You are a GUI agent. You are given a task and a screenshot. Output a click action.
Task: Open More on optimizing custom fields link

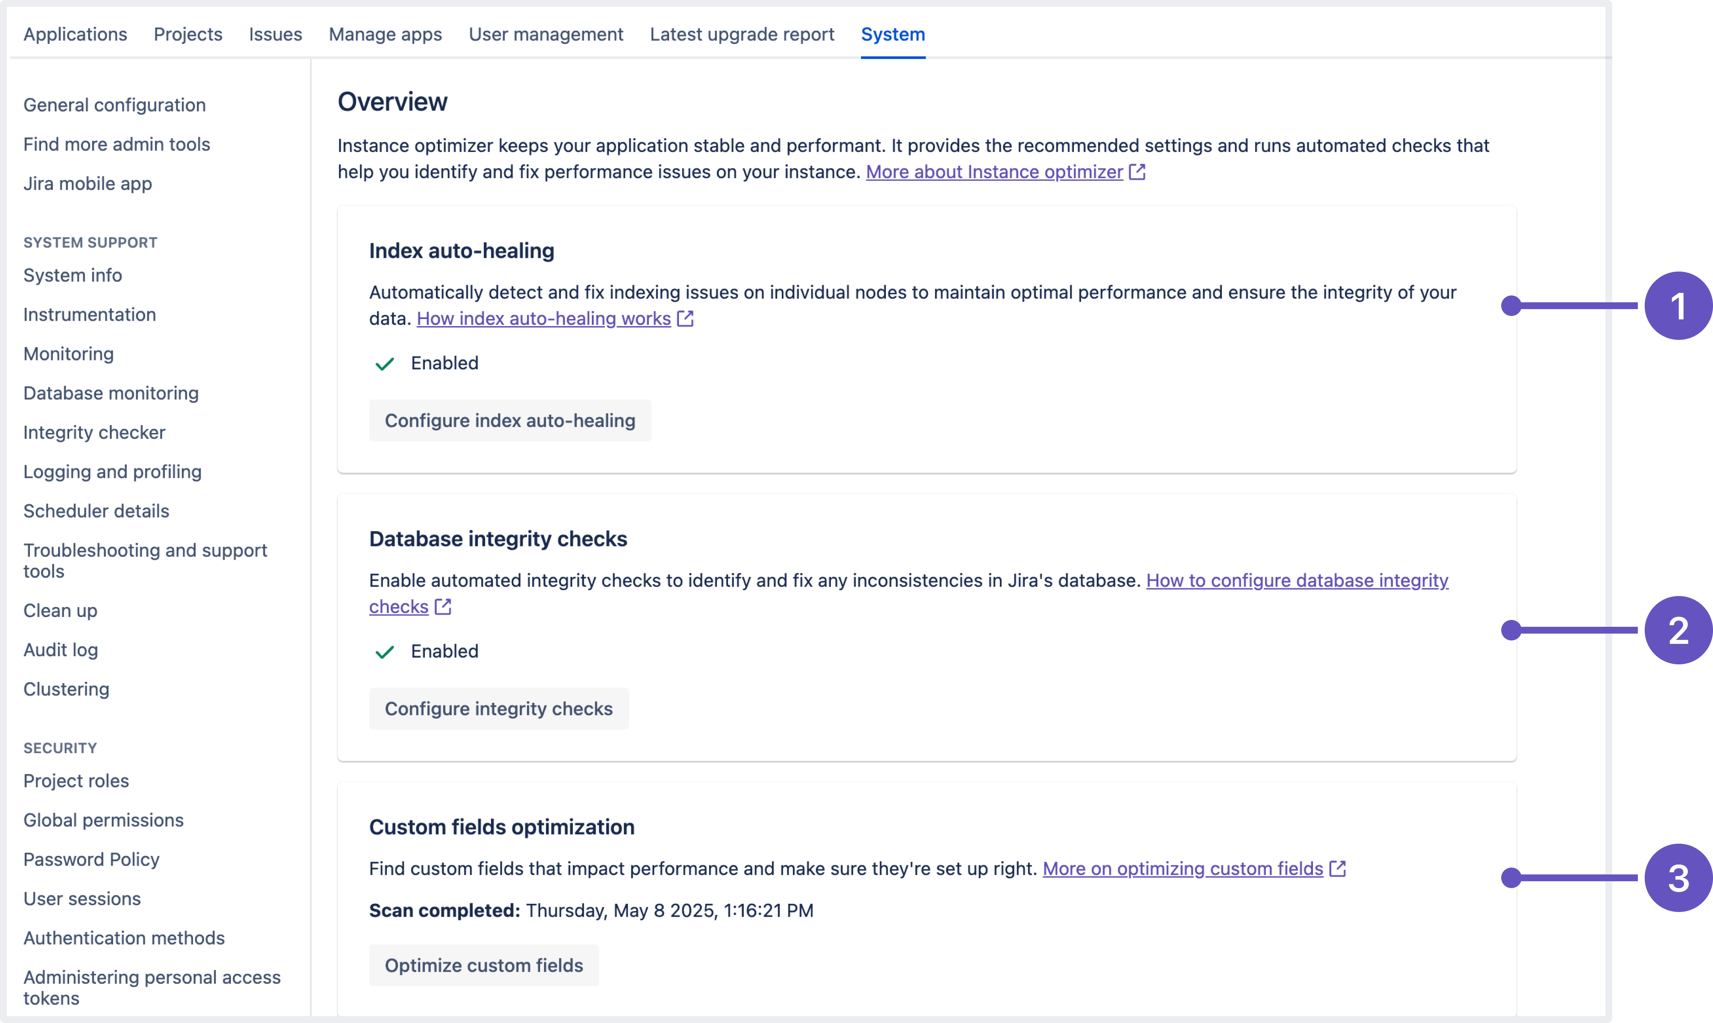(x=1183, y=868)
